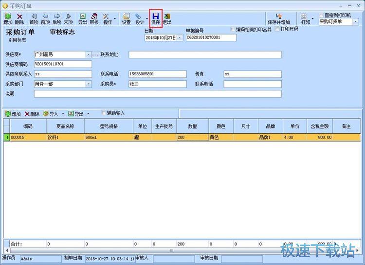Save the order with 保存 icon
Screen dimensions: 365x265
156,19
